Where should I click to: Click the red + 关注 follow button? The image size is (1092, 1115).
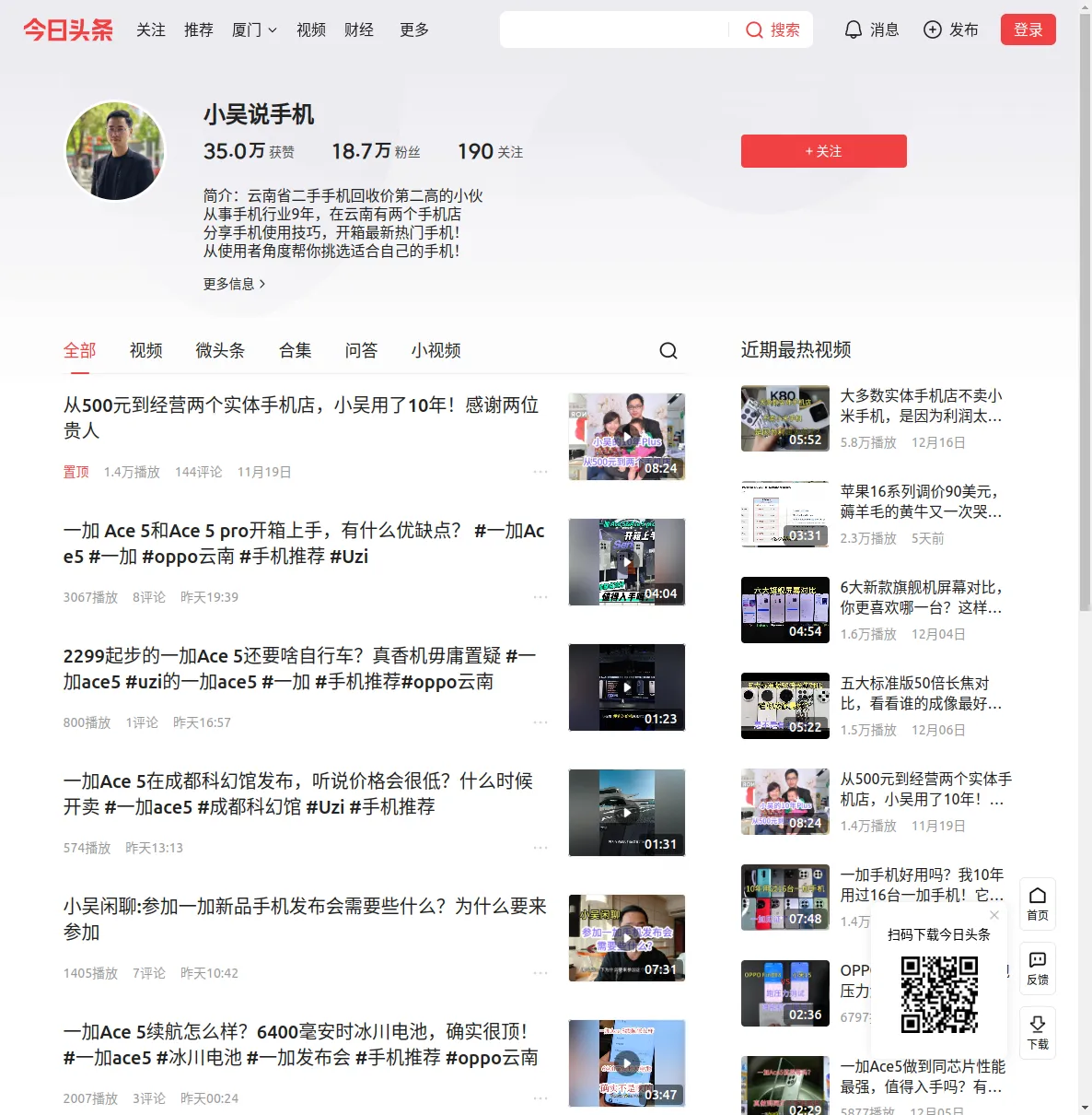(x=824, y=151)
